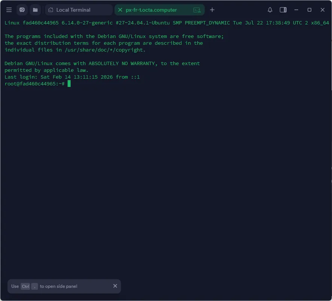Click the terminal cursor block

(x=69, y=84)
